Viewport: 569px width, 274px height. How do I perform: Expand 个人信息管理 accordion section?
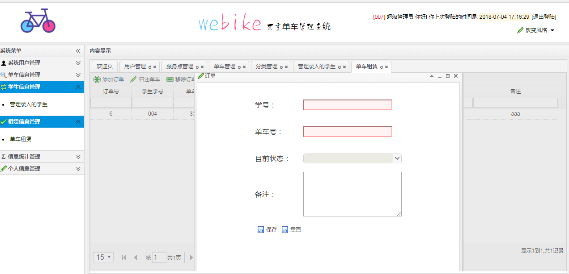(78, 169)
